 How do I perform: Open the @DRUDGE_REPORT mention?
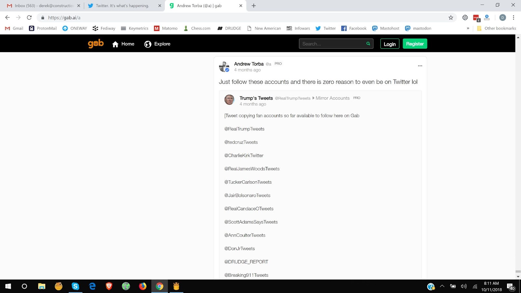pos(246,262)
